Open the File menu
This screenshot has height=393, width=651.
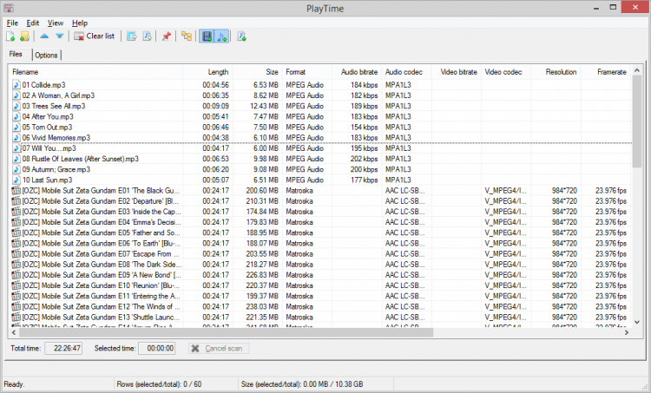click(x=12, y=23)
